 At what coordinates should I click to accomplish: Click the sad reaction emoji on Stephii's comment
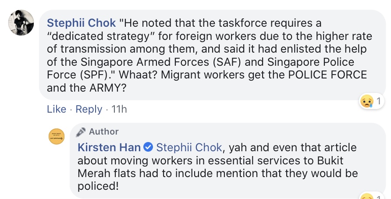pos(366,102)
